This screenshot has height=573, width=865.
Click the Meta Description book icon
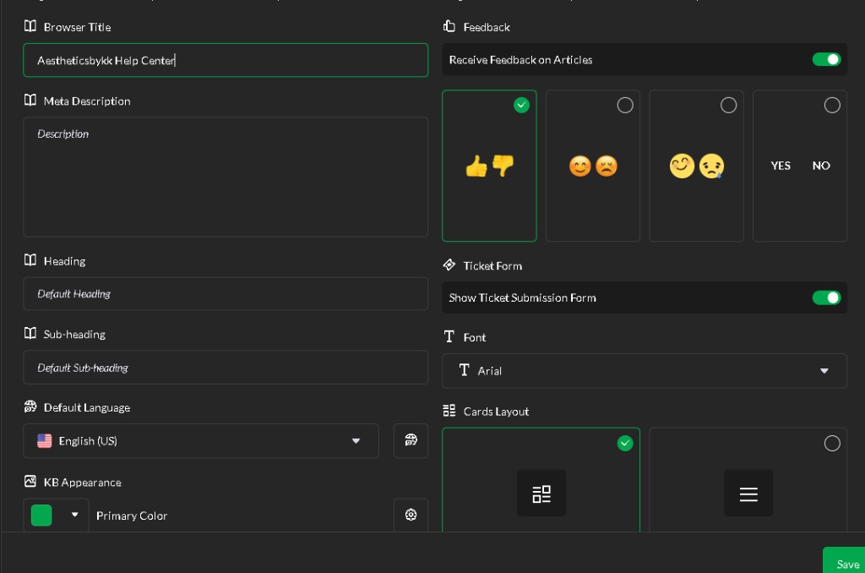pyautogui.click(x=30, y=100)
